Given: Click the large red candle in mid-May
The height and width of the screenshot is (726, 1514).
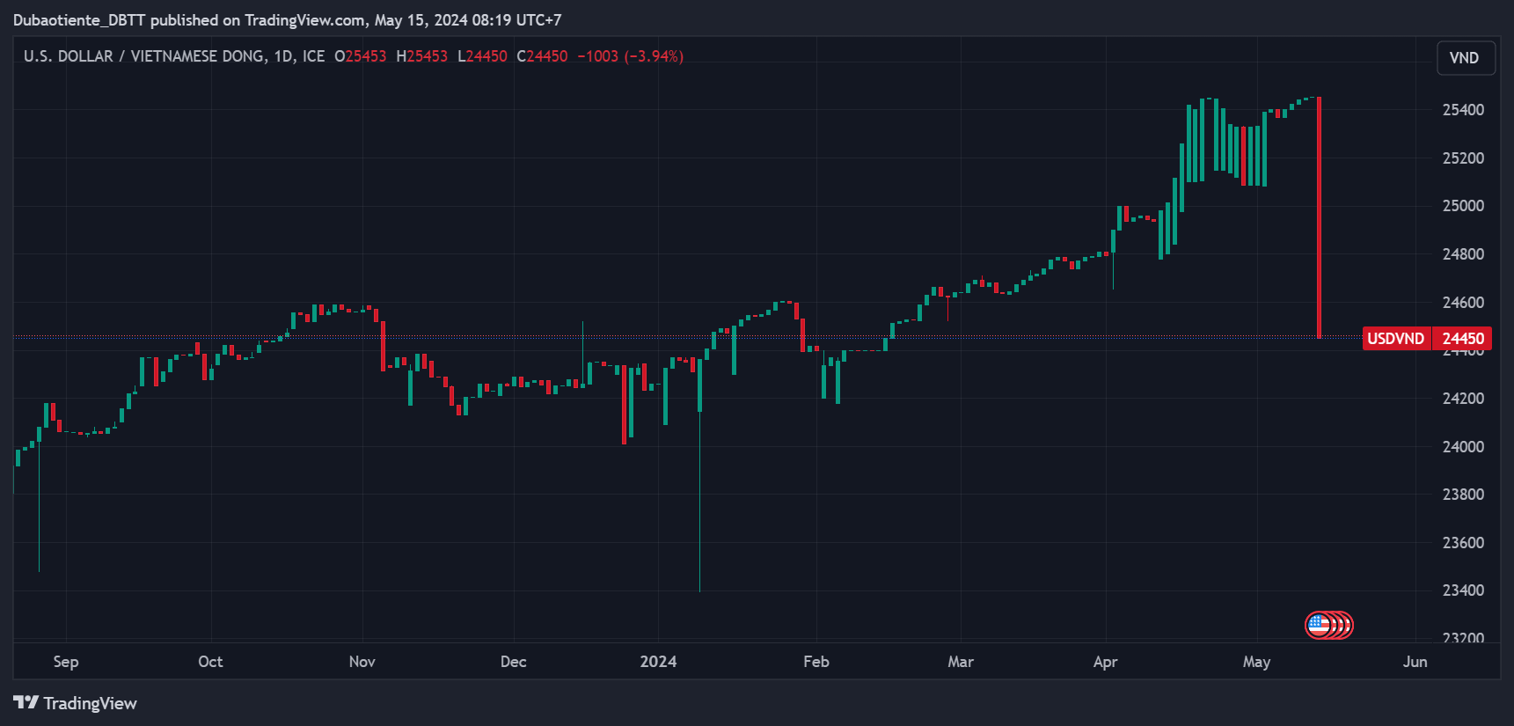Looking at the screenshot, I should pyautogui.click(x=1319, y=217).
